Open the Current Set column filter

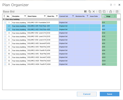click(x=73, y=16)
